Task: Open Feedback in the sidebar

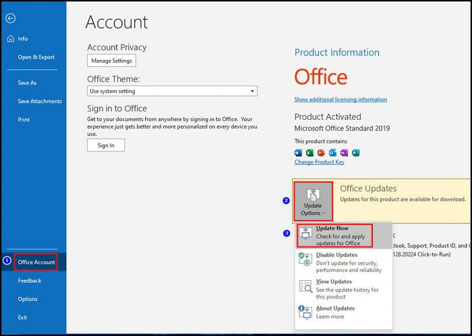Action: click(30, 281)
